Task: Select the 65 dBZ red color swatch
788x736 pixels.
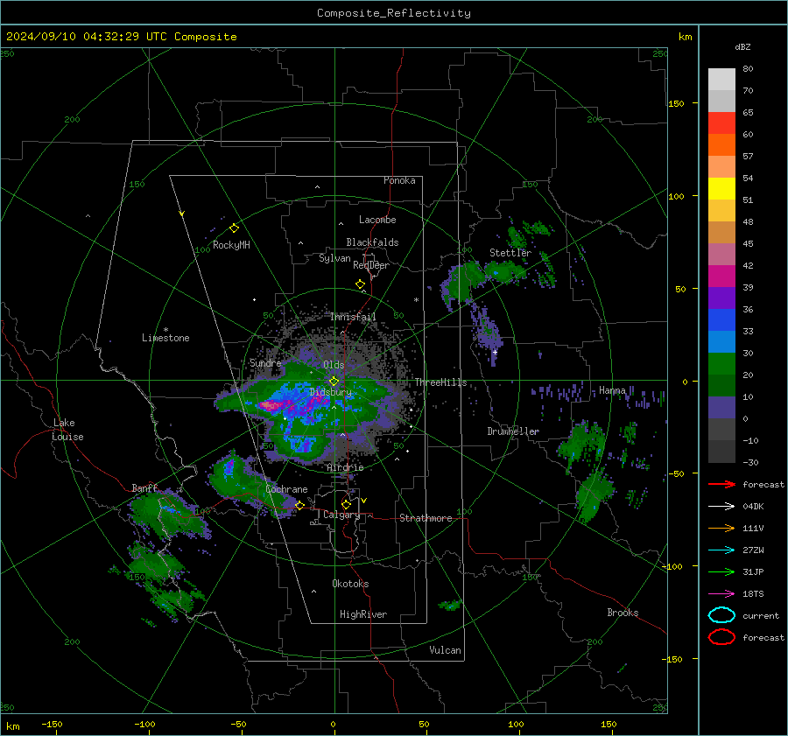Action: (721, 123)
